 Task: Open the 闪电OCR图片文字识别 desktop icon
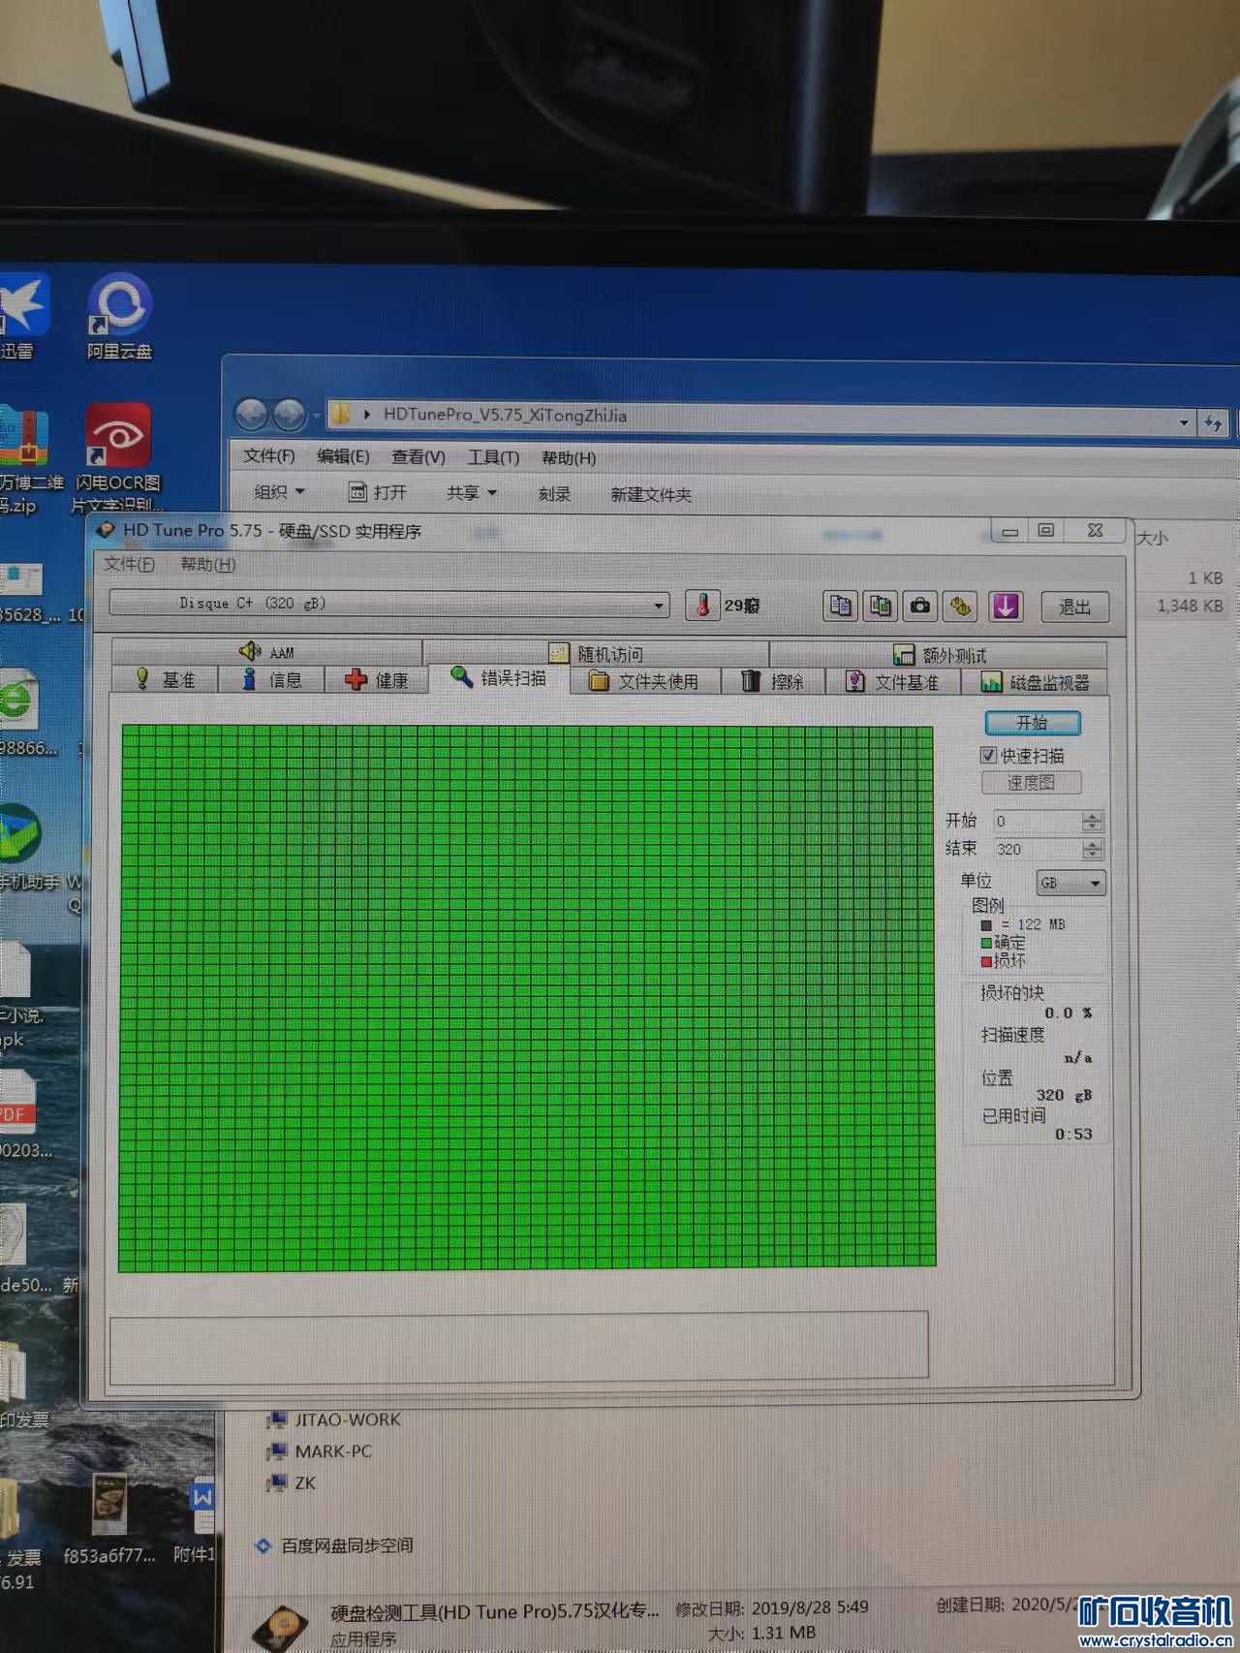pyautogui.click(x=118, y=458)
